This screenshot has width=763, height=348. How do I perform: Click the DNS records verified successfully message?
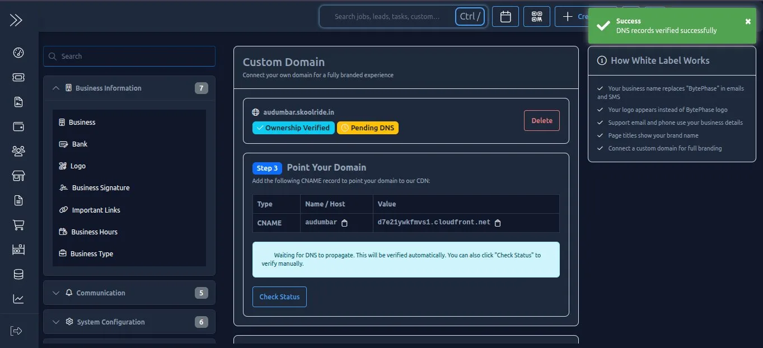(666, 31)
